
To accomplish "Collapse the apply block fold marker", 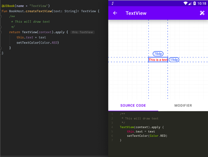I will [x=1, y=32].
